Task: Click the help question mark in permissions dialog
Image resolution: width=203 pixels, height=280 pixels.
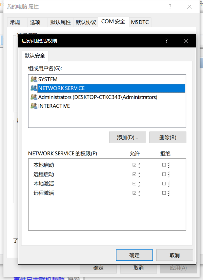Action: click(x=166, y=41)
